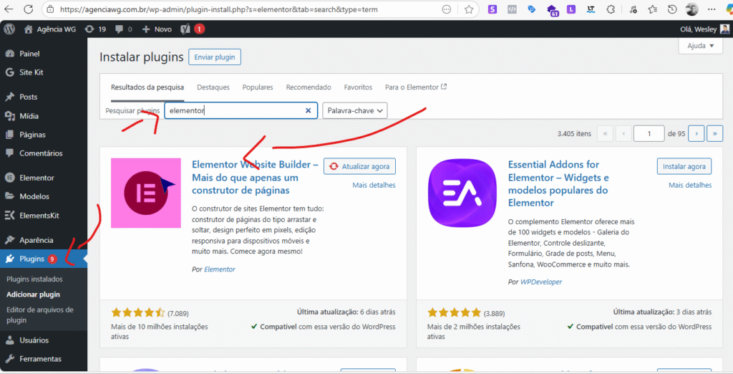733x374 pixels.
Task: Clear the search field with the X icon
Action: pos(308,110)
